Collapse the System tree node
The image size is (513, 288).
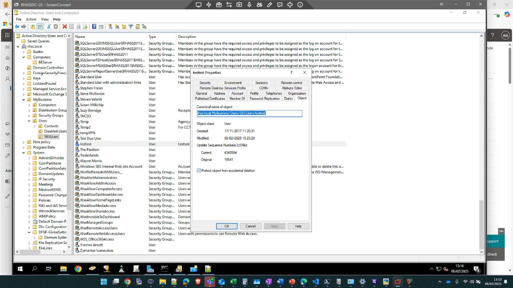24,153
